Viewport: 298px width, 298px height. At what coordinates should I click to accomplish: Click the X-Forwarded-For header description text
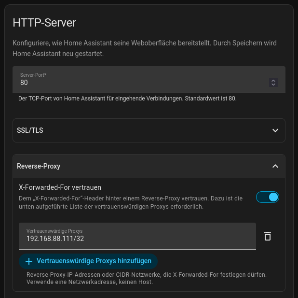click(x=131, y=202)
